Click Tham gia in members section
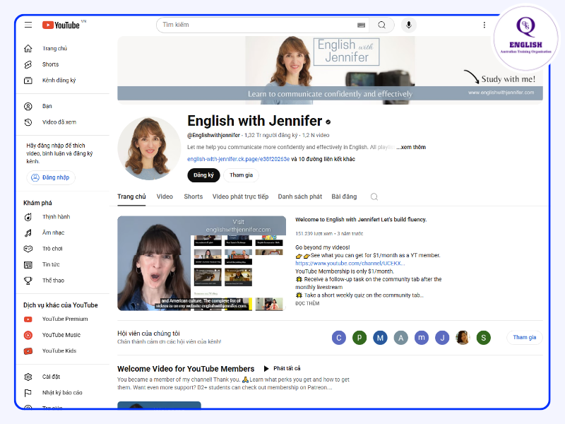Viewport: 565px width, 424px height. click(x=524, y=338)
